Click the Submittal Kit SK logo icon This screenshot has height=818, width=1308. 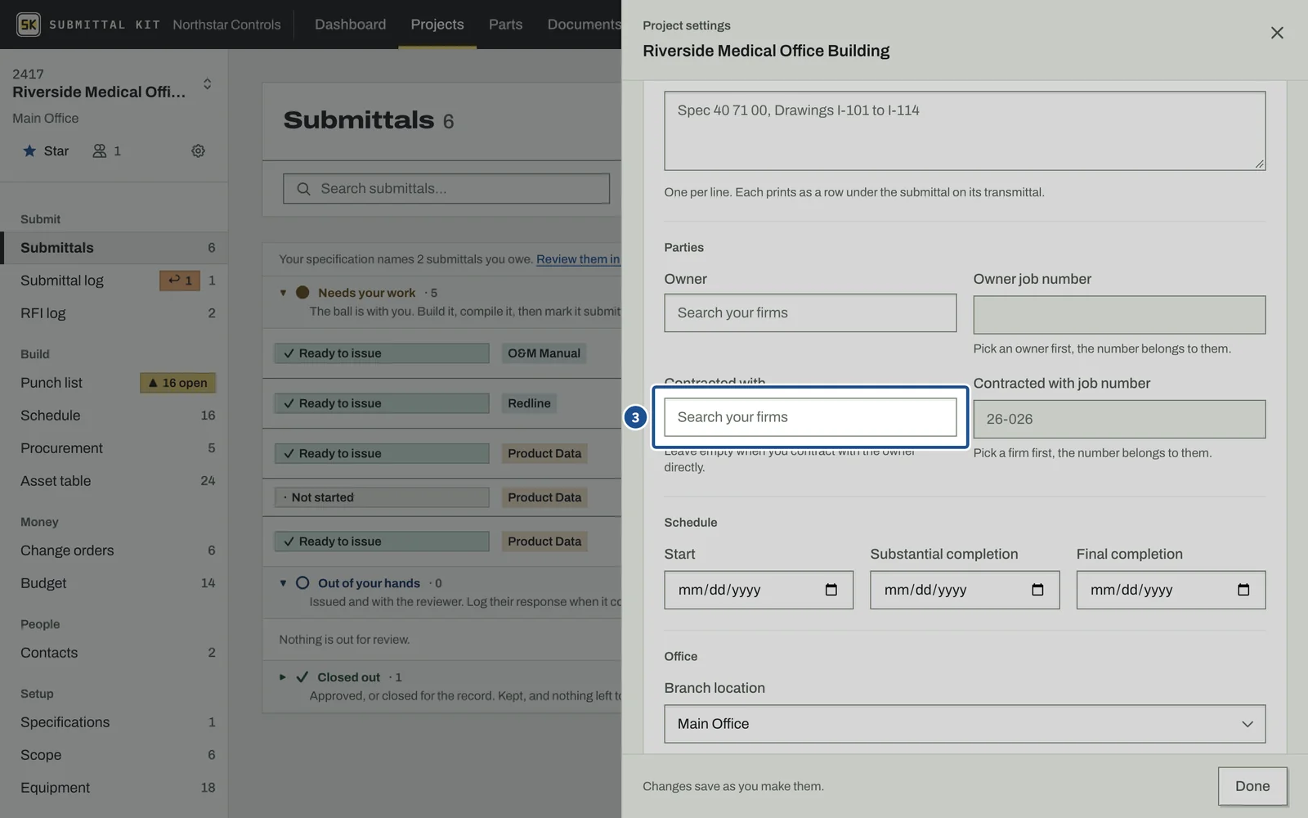29,25
